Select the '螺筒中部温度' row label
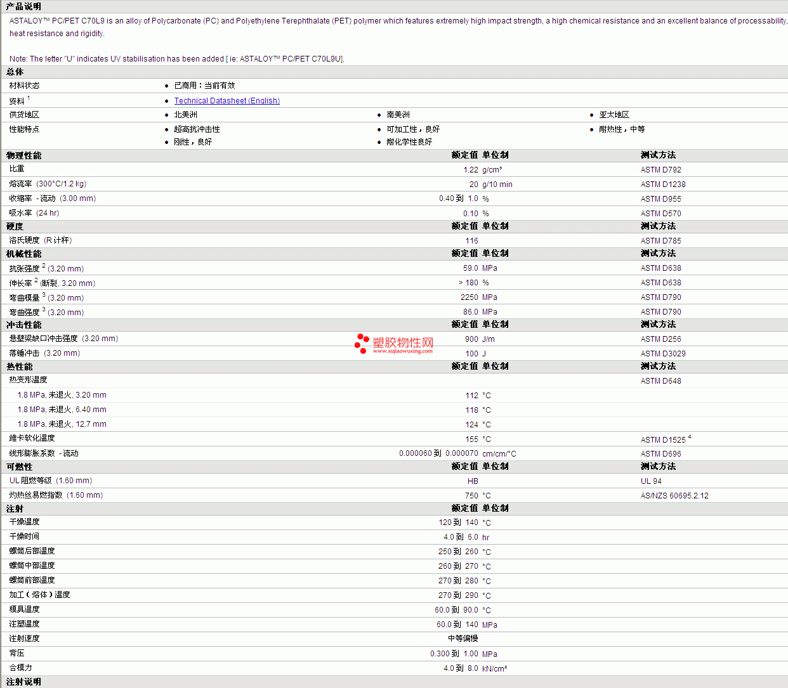The width and height of the screenshot is (788, 688). pyautogui.click(x=32, y=566)
